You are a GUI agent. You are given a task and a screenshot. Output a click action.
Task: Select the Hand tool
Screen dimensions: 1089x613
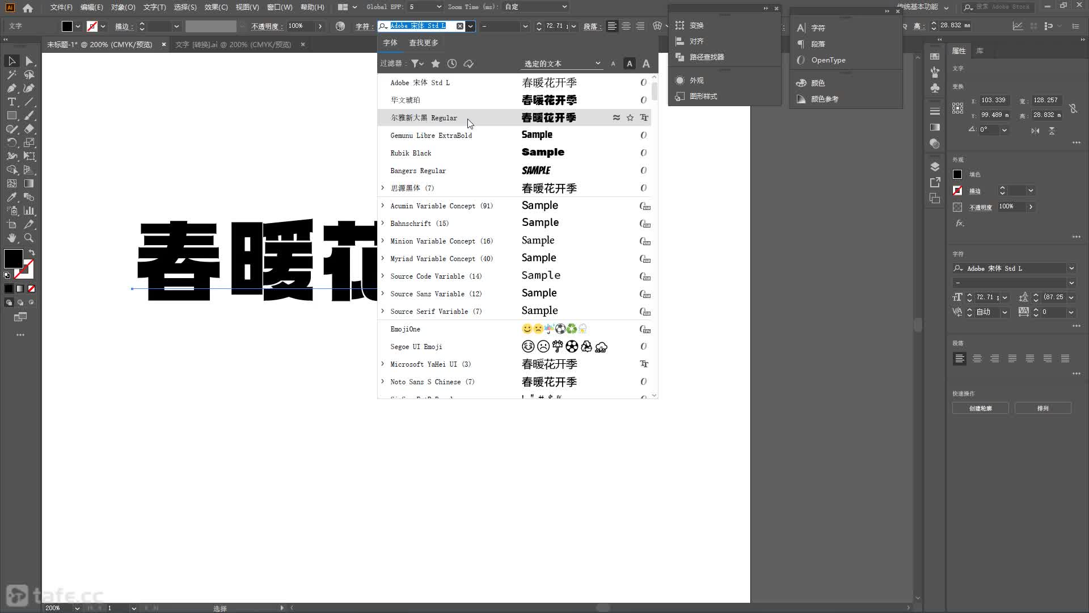(12, 238)
